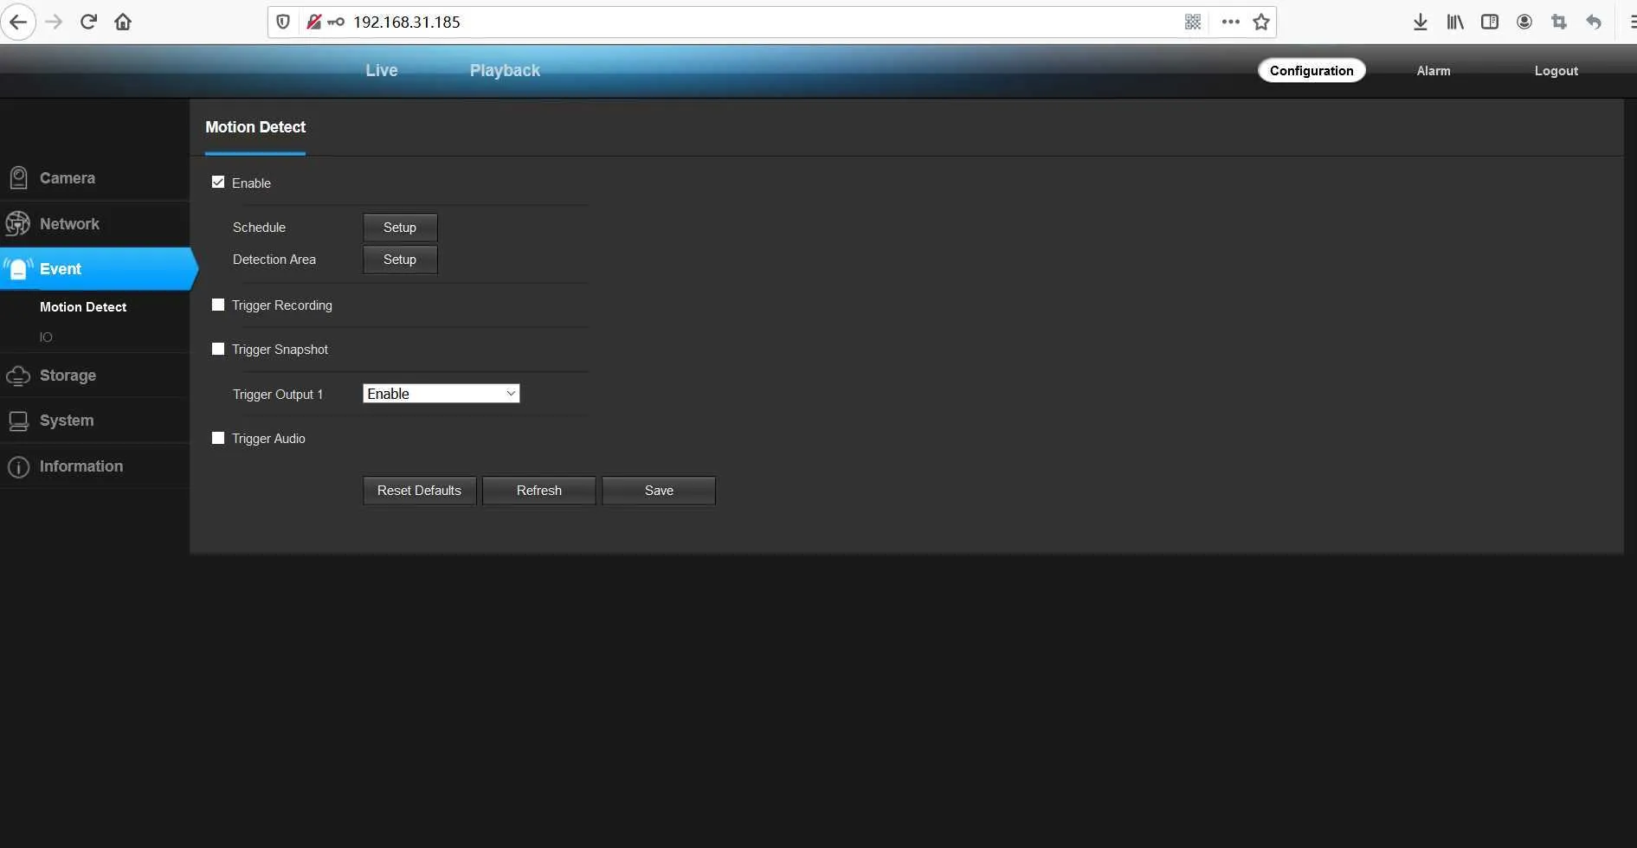The image size is (1637, 848).
Task: Open the Network settings label
Action: (69, 223)
